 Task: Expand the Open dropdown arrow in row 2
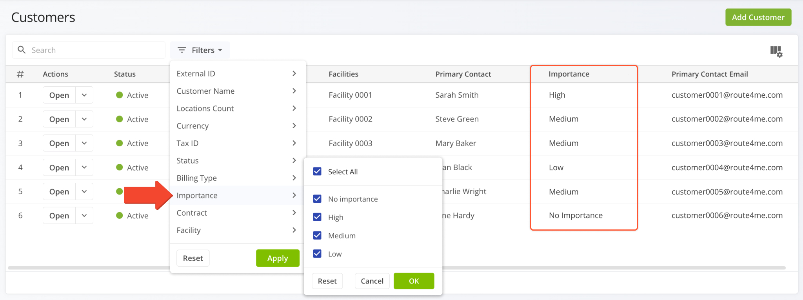84,119
